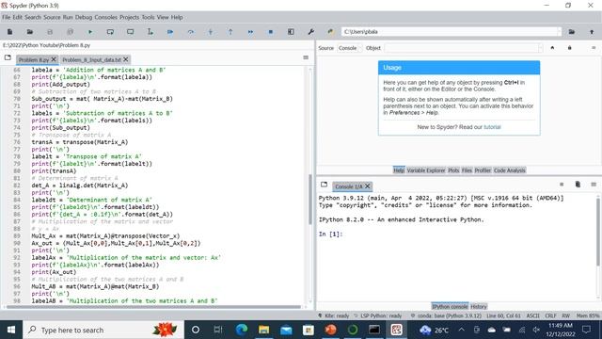Switch to the History tab
The image size is (602, 339).
(479, 306)
